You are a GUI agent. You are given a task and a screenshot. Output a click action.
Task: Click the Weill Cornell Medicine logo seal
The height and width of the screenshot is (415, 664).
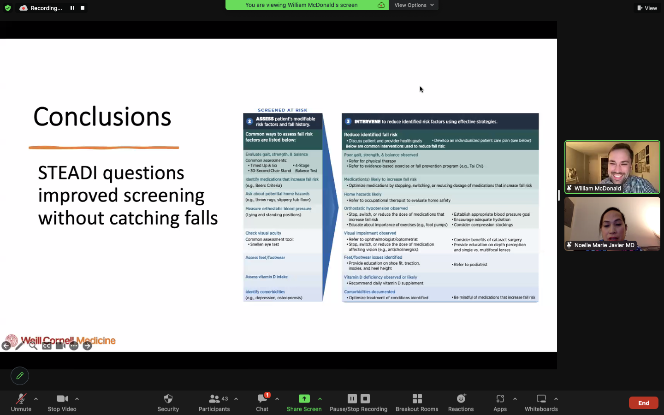(12, 340)
